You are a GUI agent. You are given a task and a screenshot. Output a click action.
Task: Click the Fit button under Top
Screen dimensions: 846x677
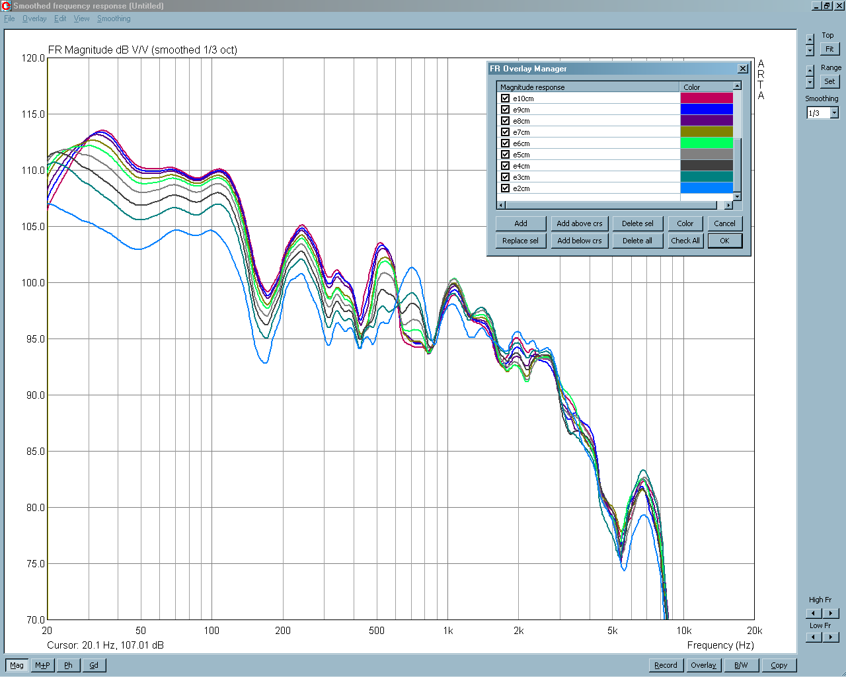point(829,49)
